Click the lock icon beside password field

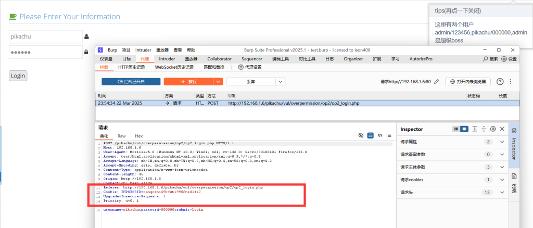tap(86, 53)
